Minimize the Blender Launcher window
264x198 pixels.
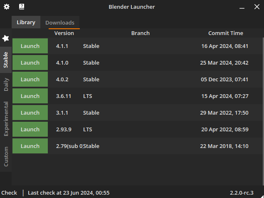click(x=242, y=7)
